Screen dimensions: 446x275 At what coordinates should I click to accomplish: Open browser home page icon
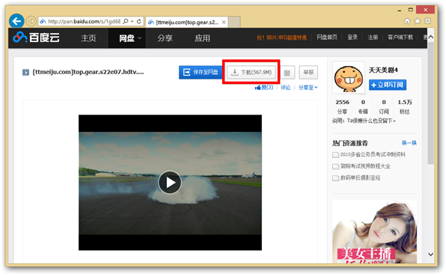click(x=407, y=21)
